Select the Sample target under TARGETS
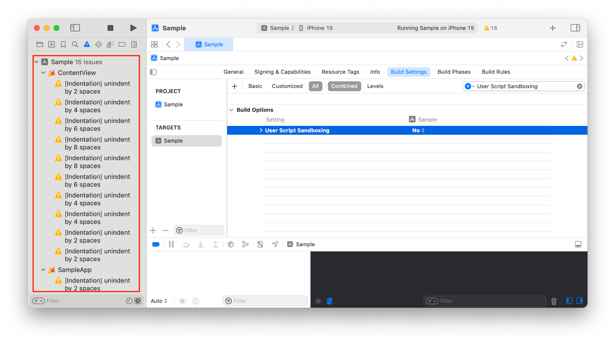The height and width of the screenshot is (344, 615). coord(186,141)
